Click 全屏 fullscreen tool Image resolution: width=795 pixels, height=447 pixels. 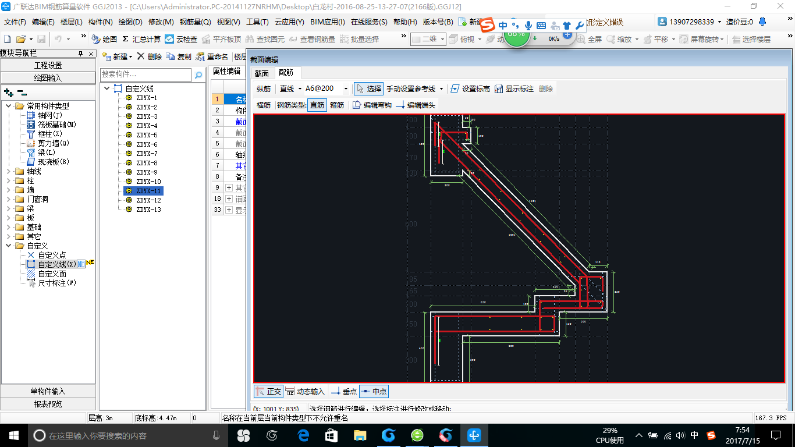(x=590, y=39)
